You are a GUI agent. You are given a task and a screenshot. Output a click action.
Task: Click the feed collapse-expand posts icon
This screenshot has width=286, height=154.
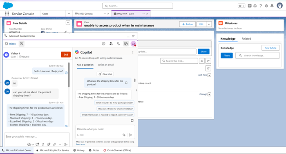tap(202, 61)
